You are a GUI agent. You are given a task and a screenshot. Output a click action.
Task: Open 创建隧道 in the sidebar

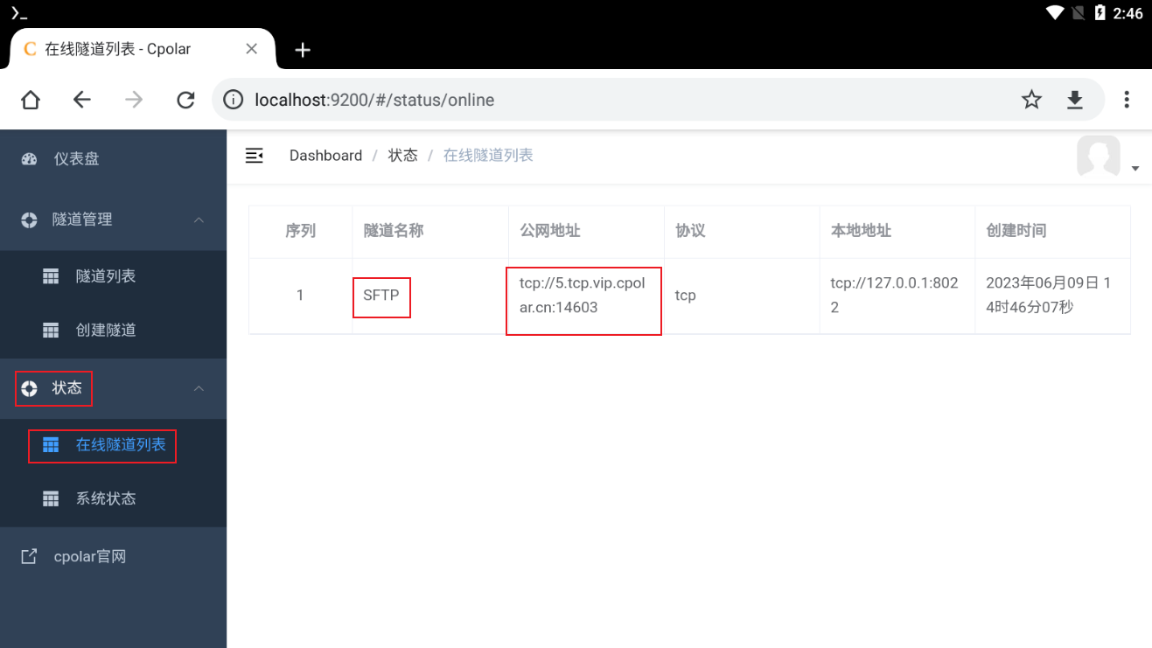[113, 331]
